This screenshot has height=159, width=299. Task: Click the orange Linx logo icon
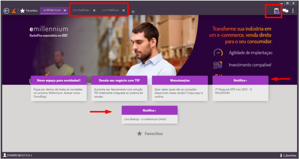point(14,11)
